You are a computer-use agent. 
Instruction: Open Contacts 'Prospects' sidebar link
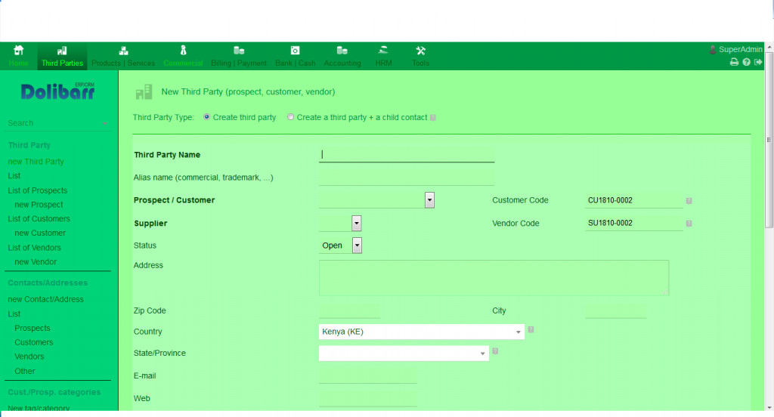click(x=32, y=328)
